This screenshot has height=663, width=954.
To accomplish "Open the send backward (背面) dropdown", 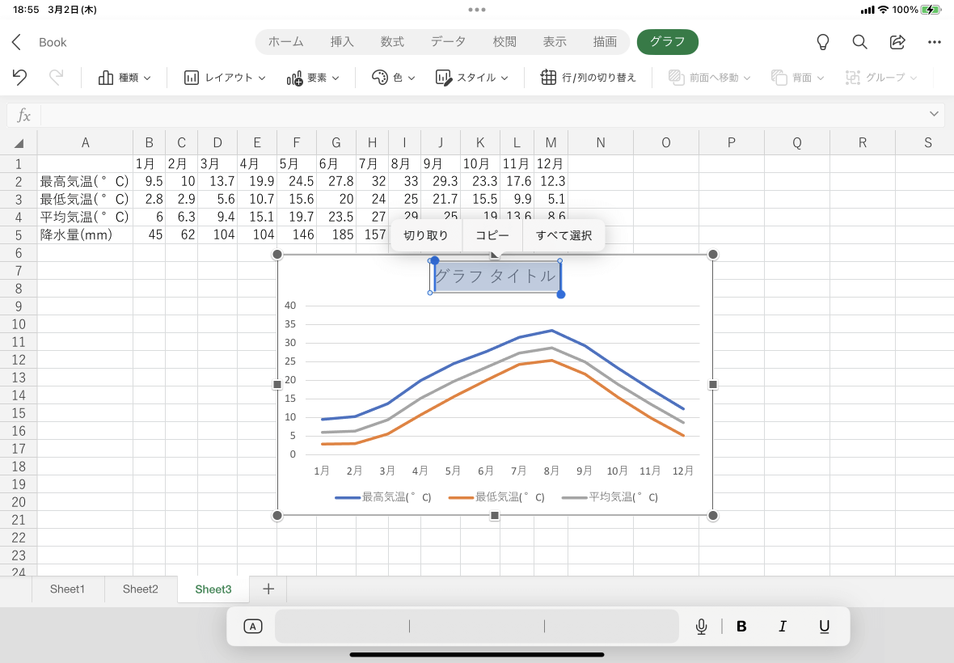I will [x=798, y=78].
